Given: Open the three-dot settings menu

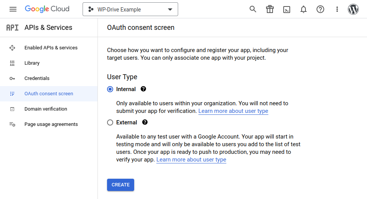Looking at the screenshot, I should tap(337, 9).
